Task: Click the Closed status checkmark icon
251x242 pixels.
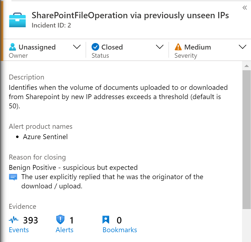Action: 95,47
